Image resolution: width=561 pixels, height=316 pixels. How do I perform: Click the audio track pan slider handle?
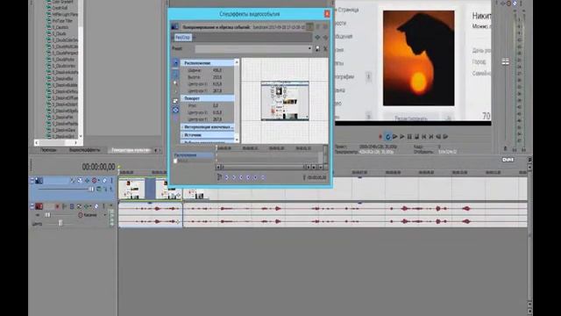tap(60, 223)
